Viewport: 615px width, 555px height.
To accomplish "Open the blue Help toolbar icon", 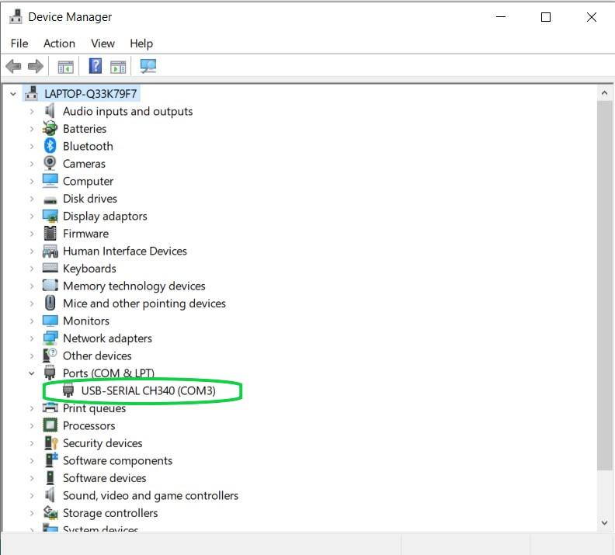I will click(x=95, y=67).
